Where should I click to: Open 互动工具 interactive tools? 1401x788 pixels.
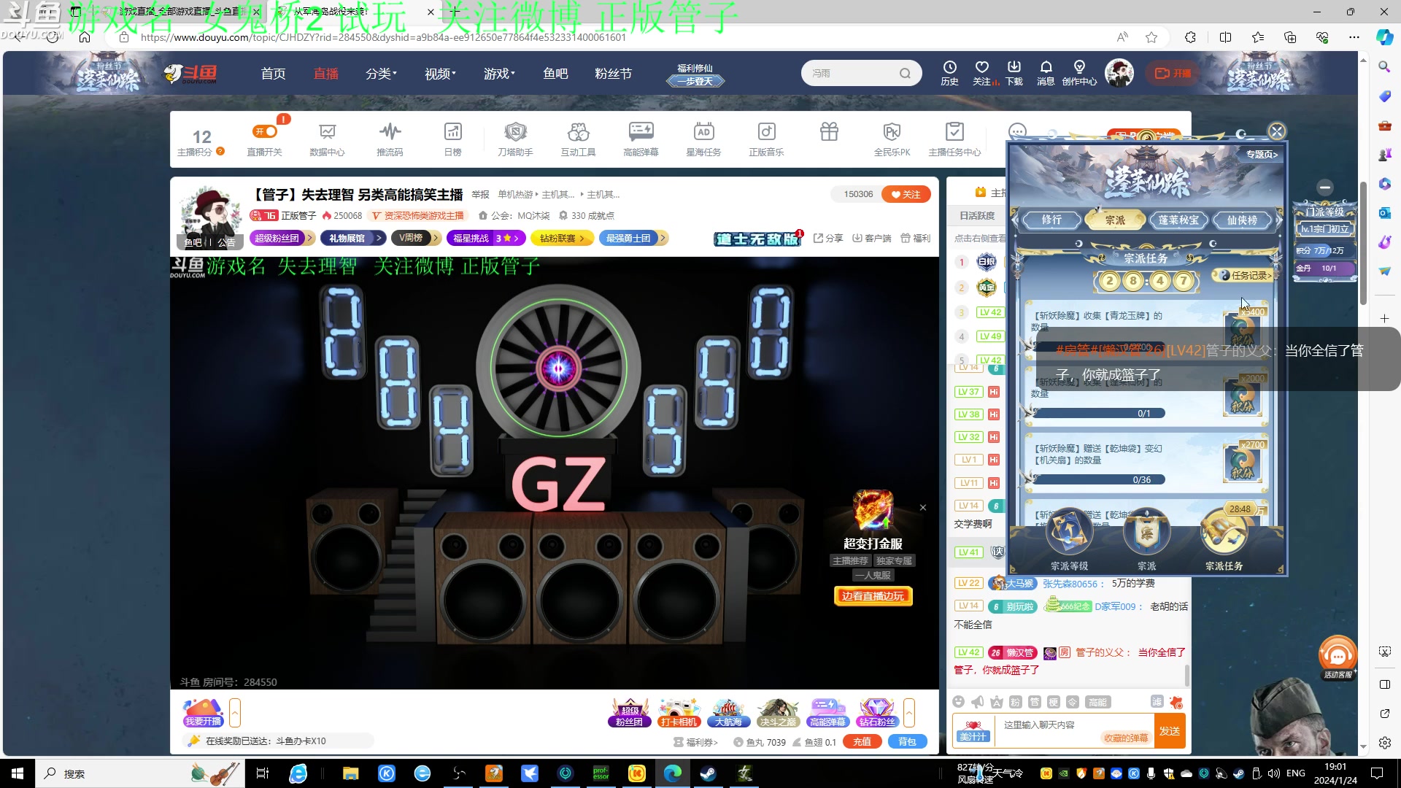click(x=578, y=139)
